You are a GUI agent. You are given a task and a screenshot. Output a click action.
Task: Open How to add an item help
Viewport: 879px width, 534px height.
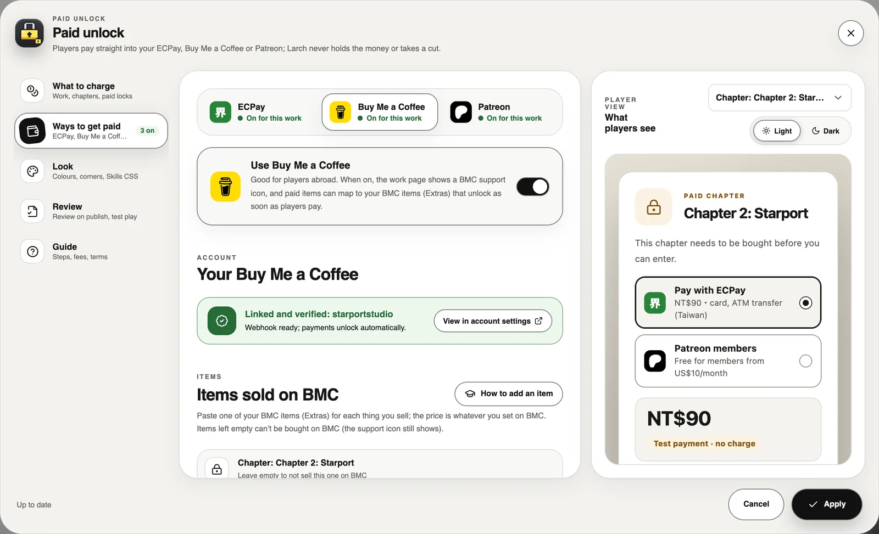[x=509, y=394]
